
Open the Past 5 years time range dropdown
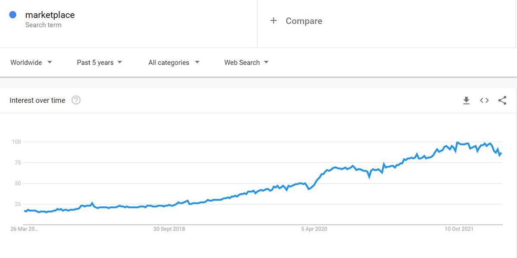pyautogui.click(x=100, y=62)
